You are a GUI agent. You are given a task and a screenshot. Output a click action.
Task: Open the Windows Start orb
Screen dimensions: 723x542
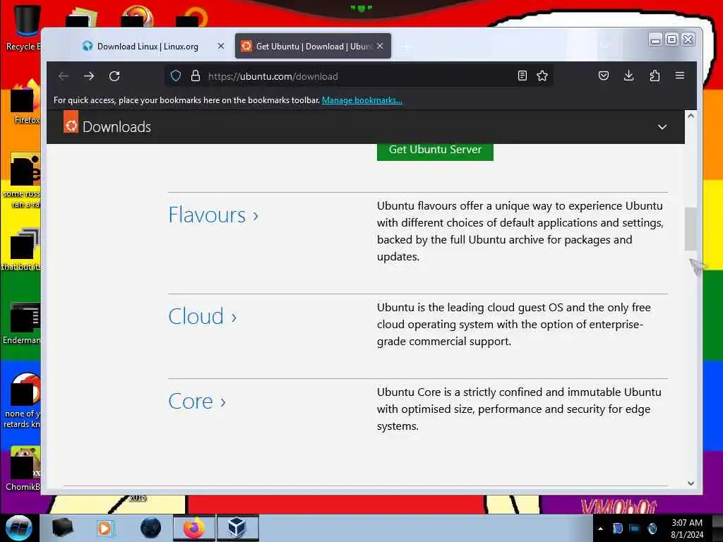[x=19, y=528]
